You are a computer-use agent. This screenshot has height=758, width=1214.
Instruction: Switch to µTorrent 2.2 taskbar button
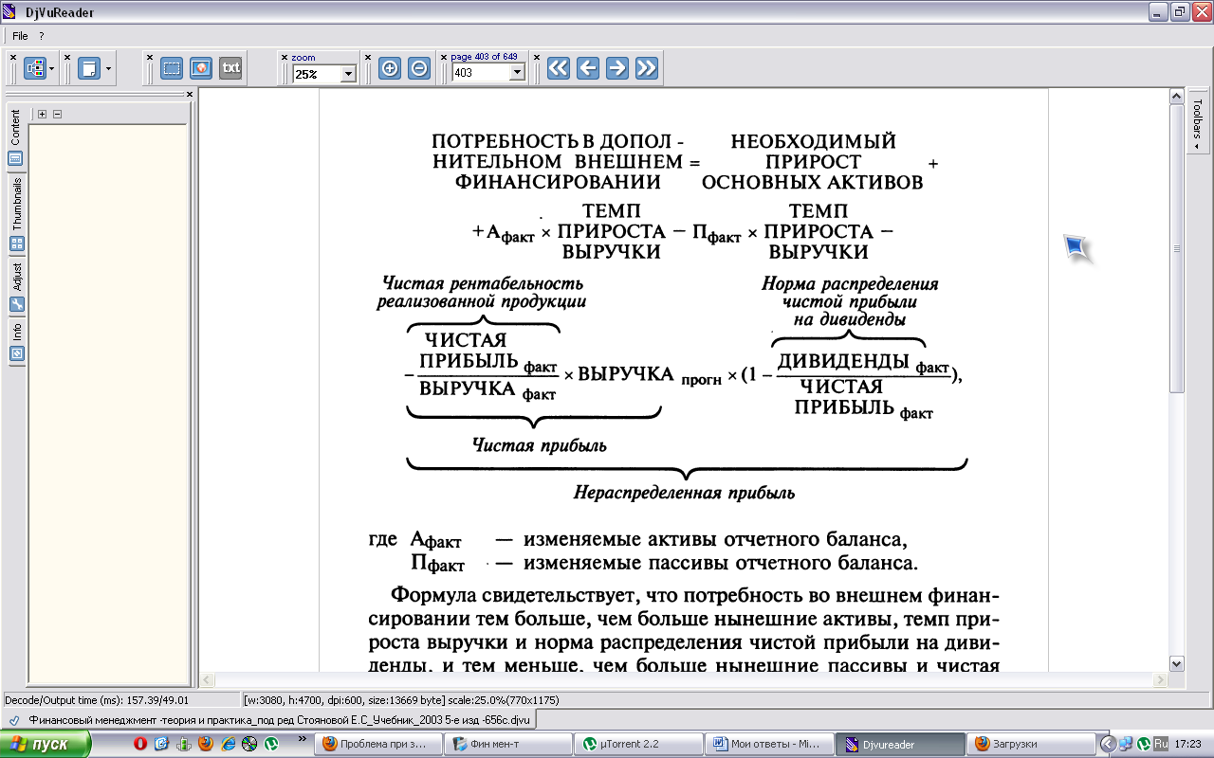pyautogui.click(x=637, y=745)
